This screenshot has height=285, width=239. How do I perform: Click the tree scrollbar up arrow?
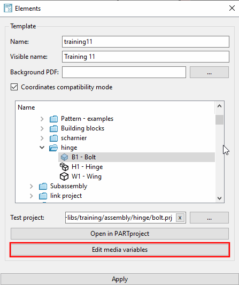[219, 106]
